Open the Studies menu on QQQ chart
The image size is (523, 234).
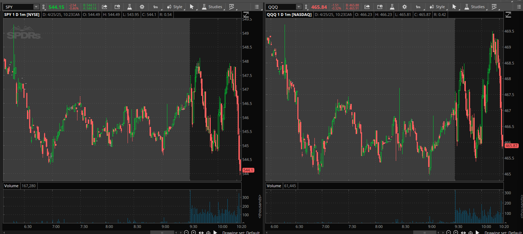click(x=475, y=7)
